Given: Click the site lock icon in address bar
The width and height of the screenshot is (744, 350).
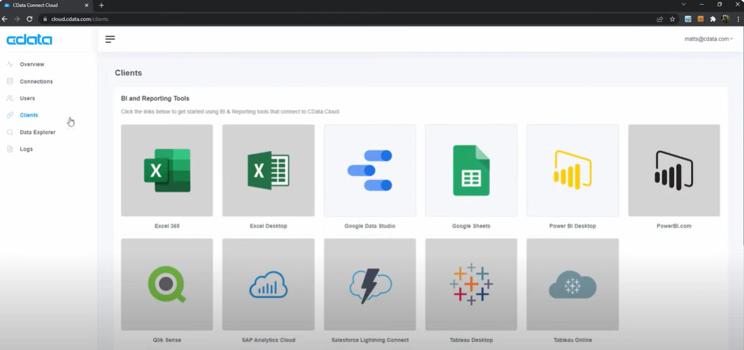Looking at the screenshot, I should point(45,20).
